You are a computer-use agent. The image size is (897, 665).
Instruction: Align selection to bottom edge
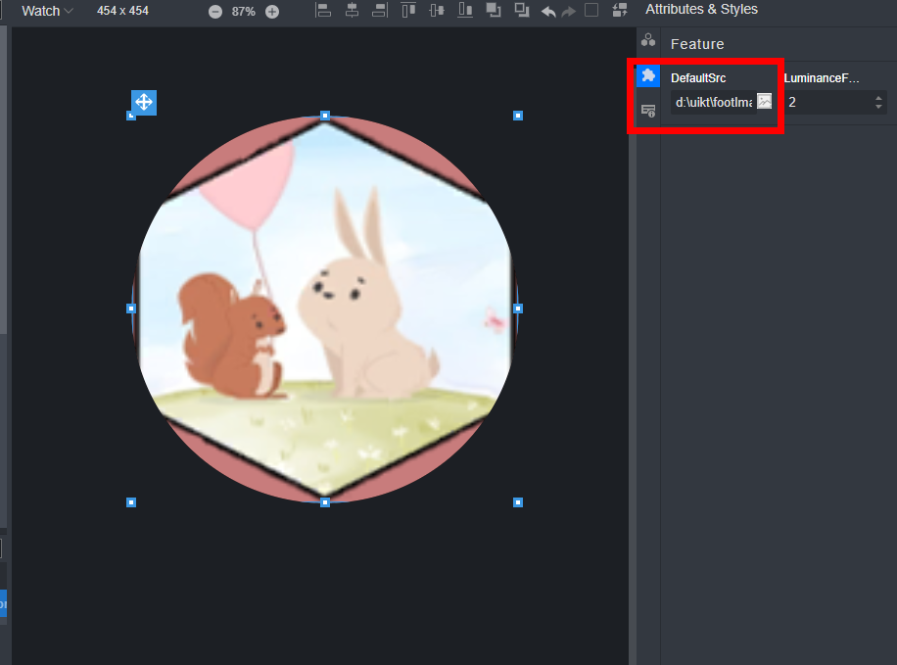465,11
